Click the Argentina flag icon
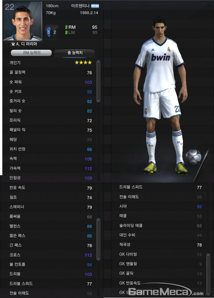This screenshot has width=214, height=298. [95, 6]
